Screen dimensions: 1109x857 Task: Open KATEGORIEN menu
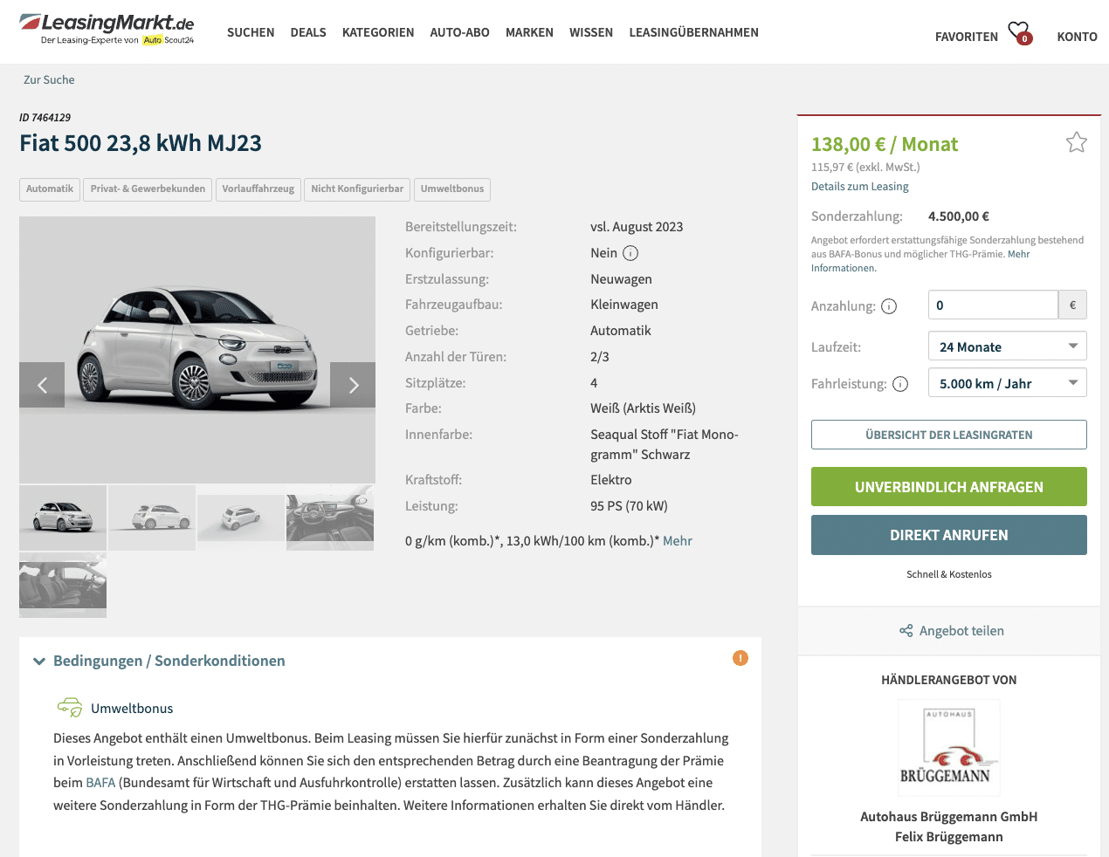pyautogui.click(x=378, y=32)
